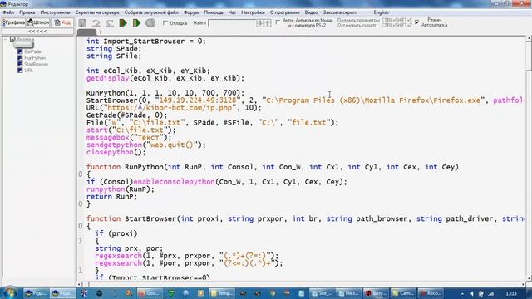Toggle the Режим Автозапуска checkbox
This screenshot has height=299, width=532.
pos(417,22)
